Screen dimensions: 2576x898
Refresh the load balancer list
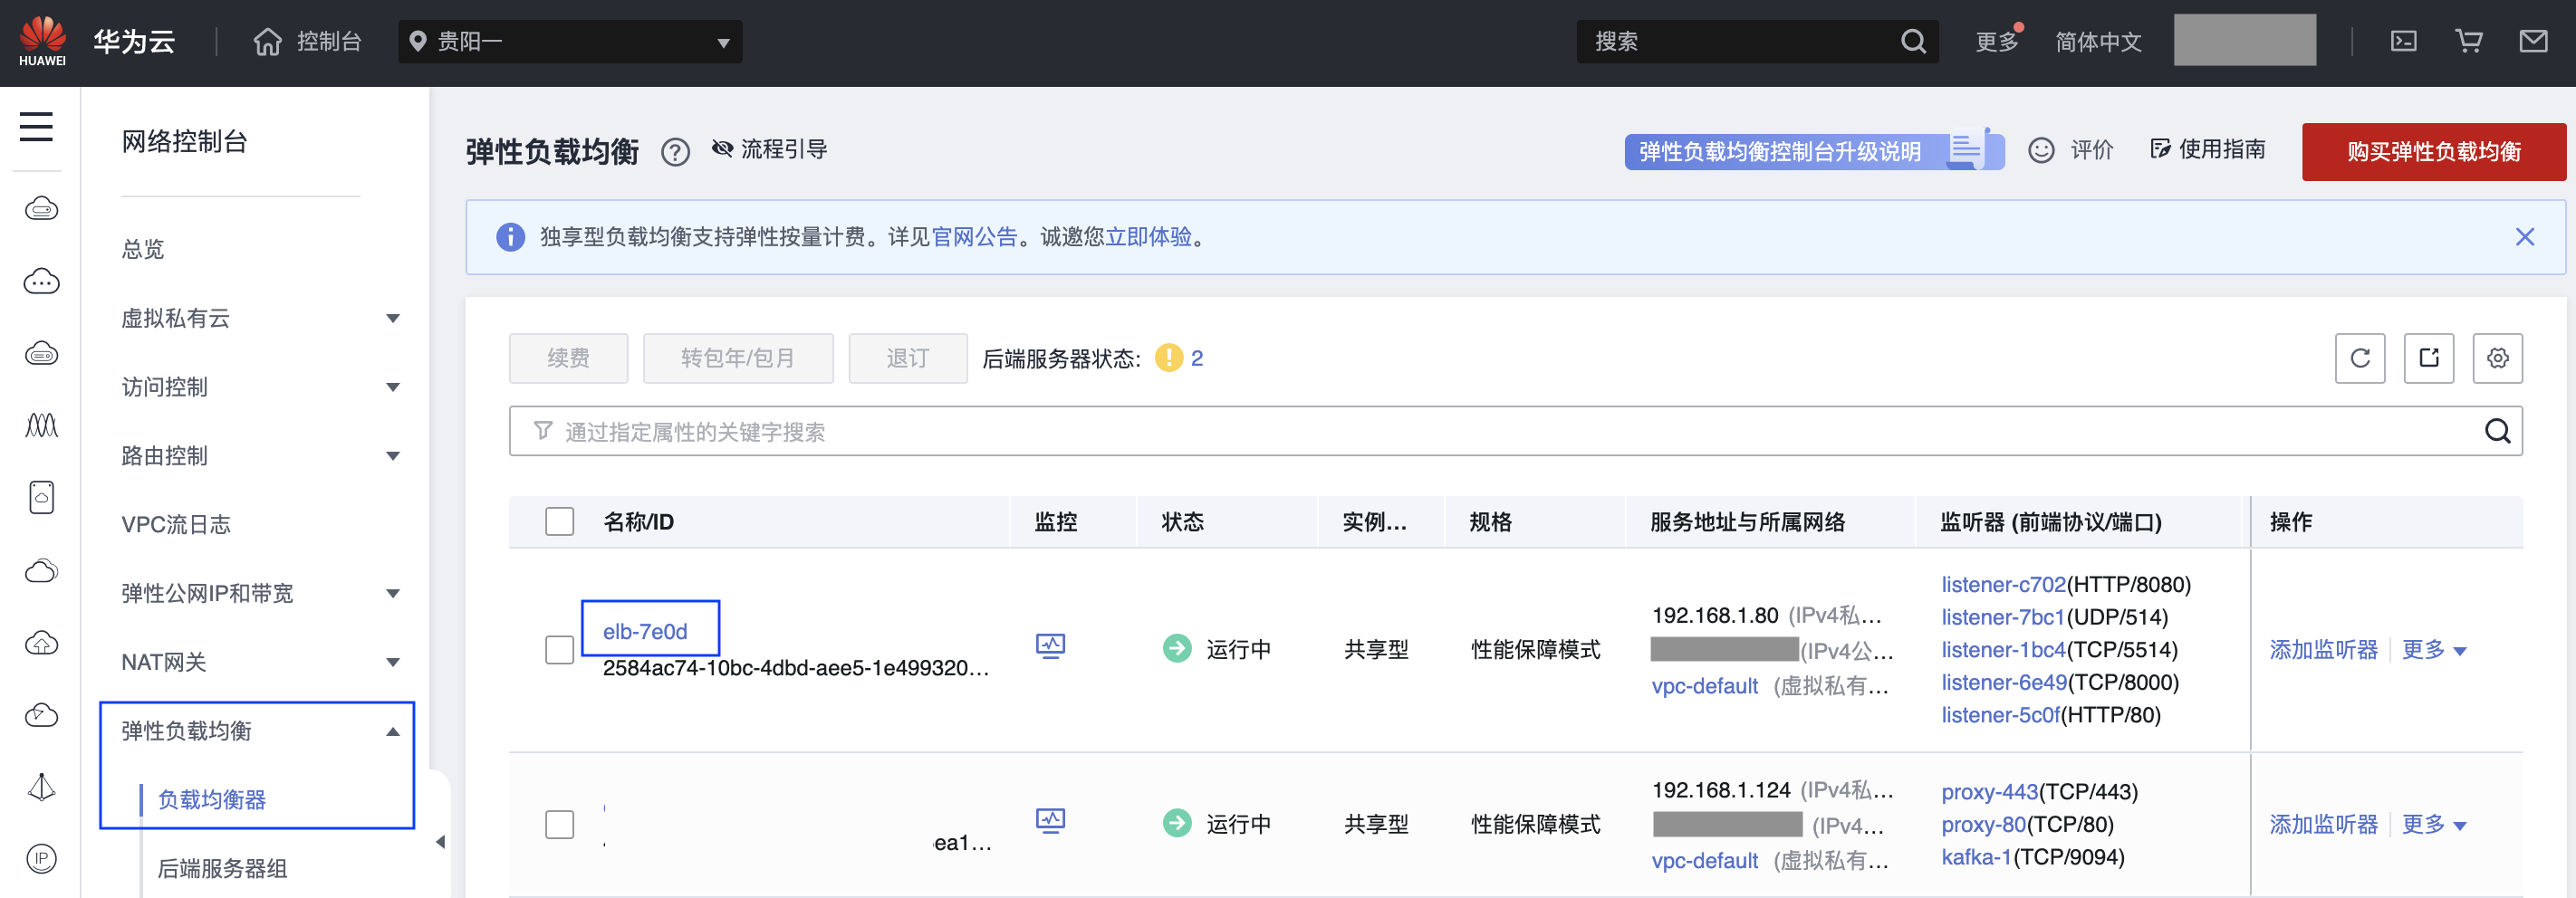tap(2360, 358)
